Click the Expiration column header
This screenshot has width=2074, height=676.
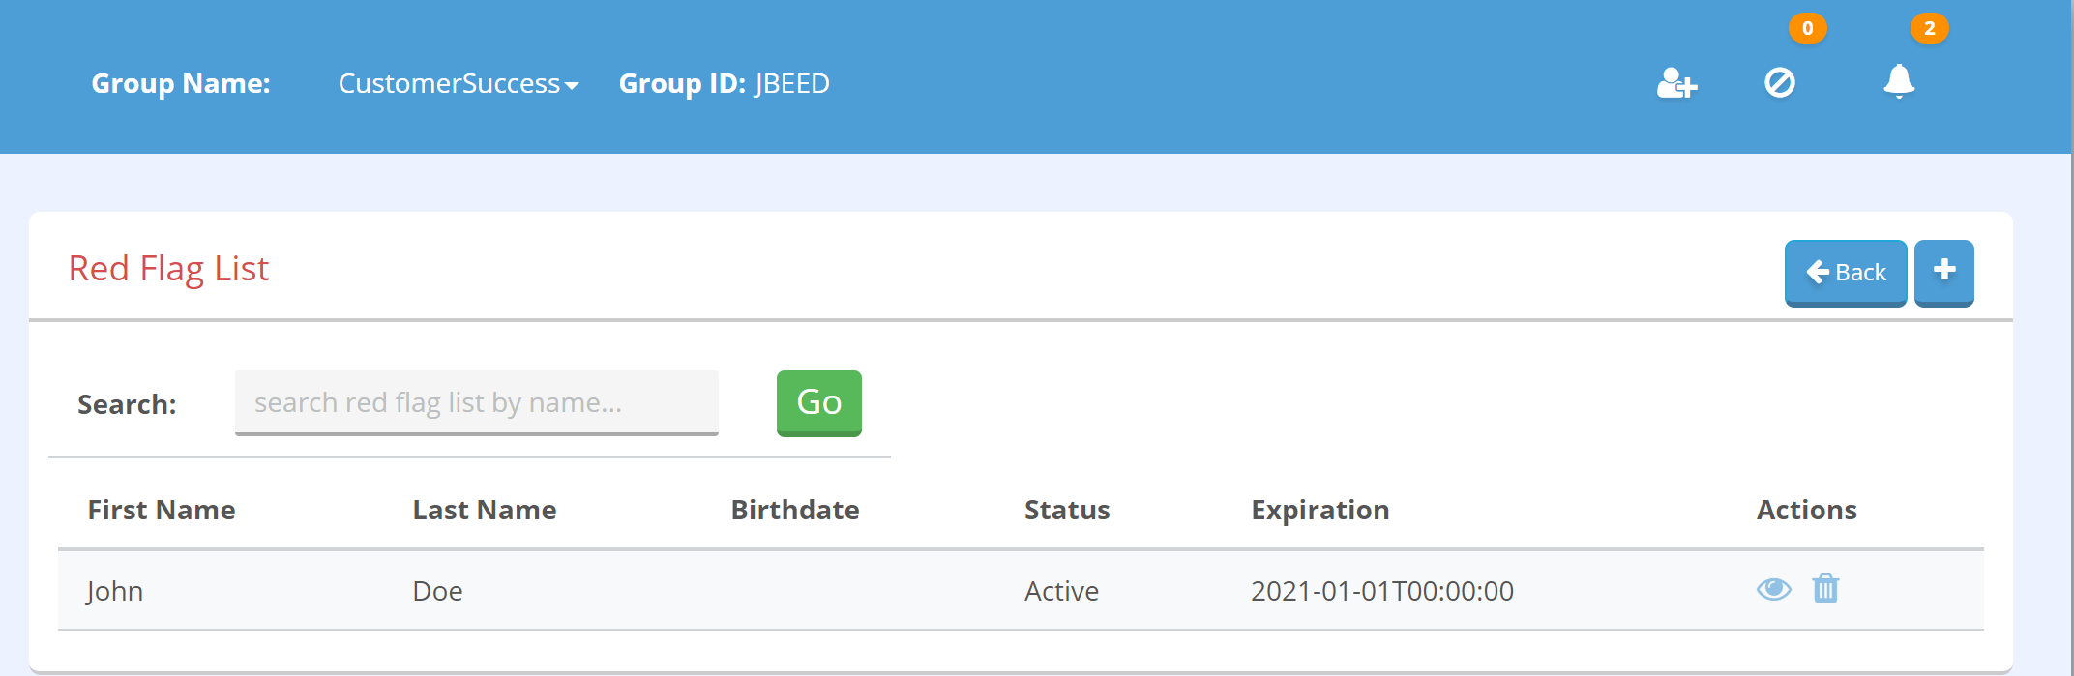click(x=1320, y=510)
